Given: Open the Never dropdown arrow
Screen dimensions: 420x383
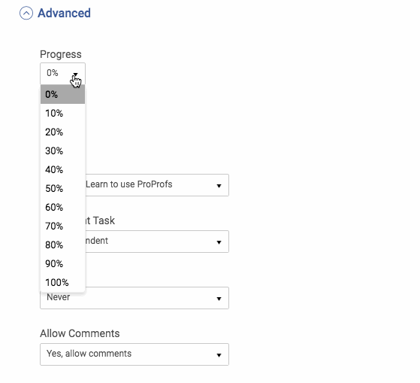Looking at the screenshot, I should pos(219,298).
